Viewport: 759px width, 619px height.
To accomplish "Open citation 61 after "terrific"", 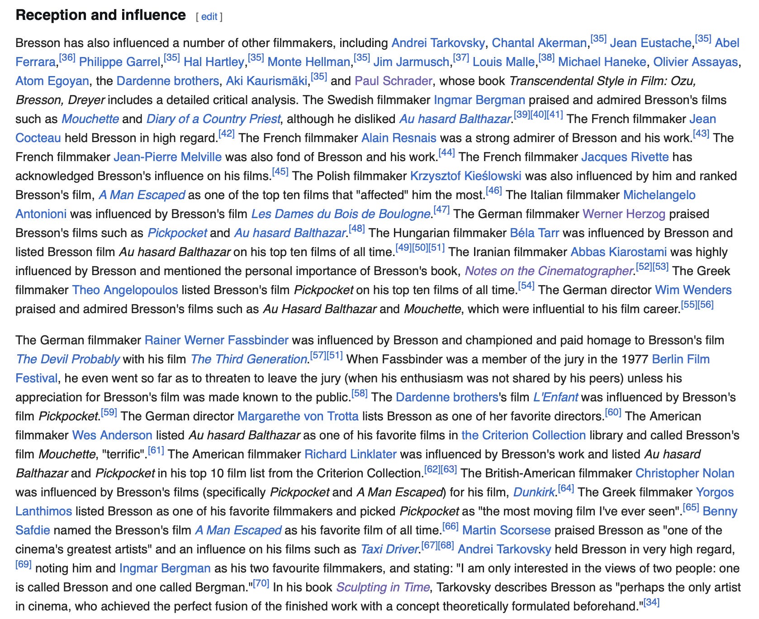I will [156, 450].
